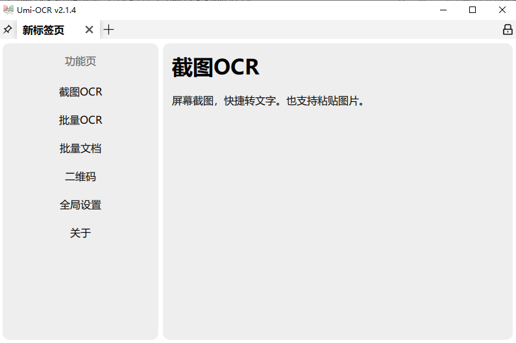Click the Umi-OCR app icon in the title bar
This screenshot has height=343, width=516.
click(8, 10)
